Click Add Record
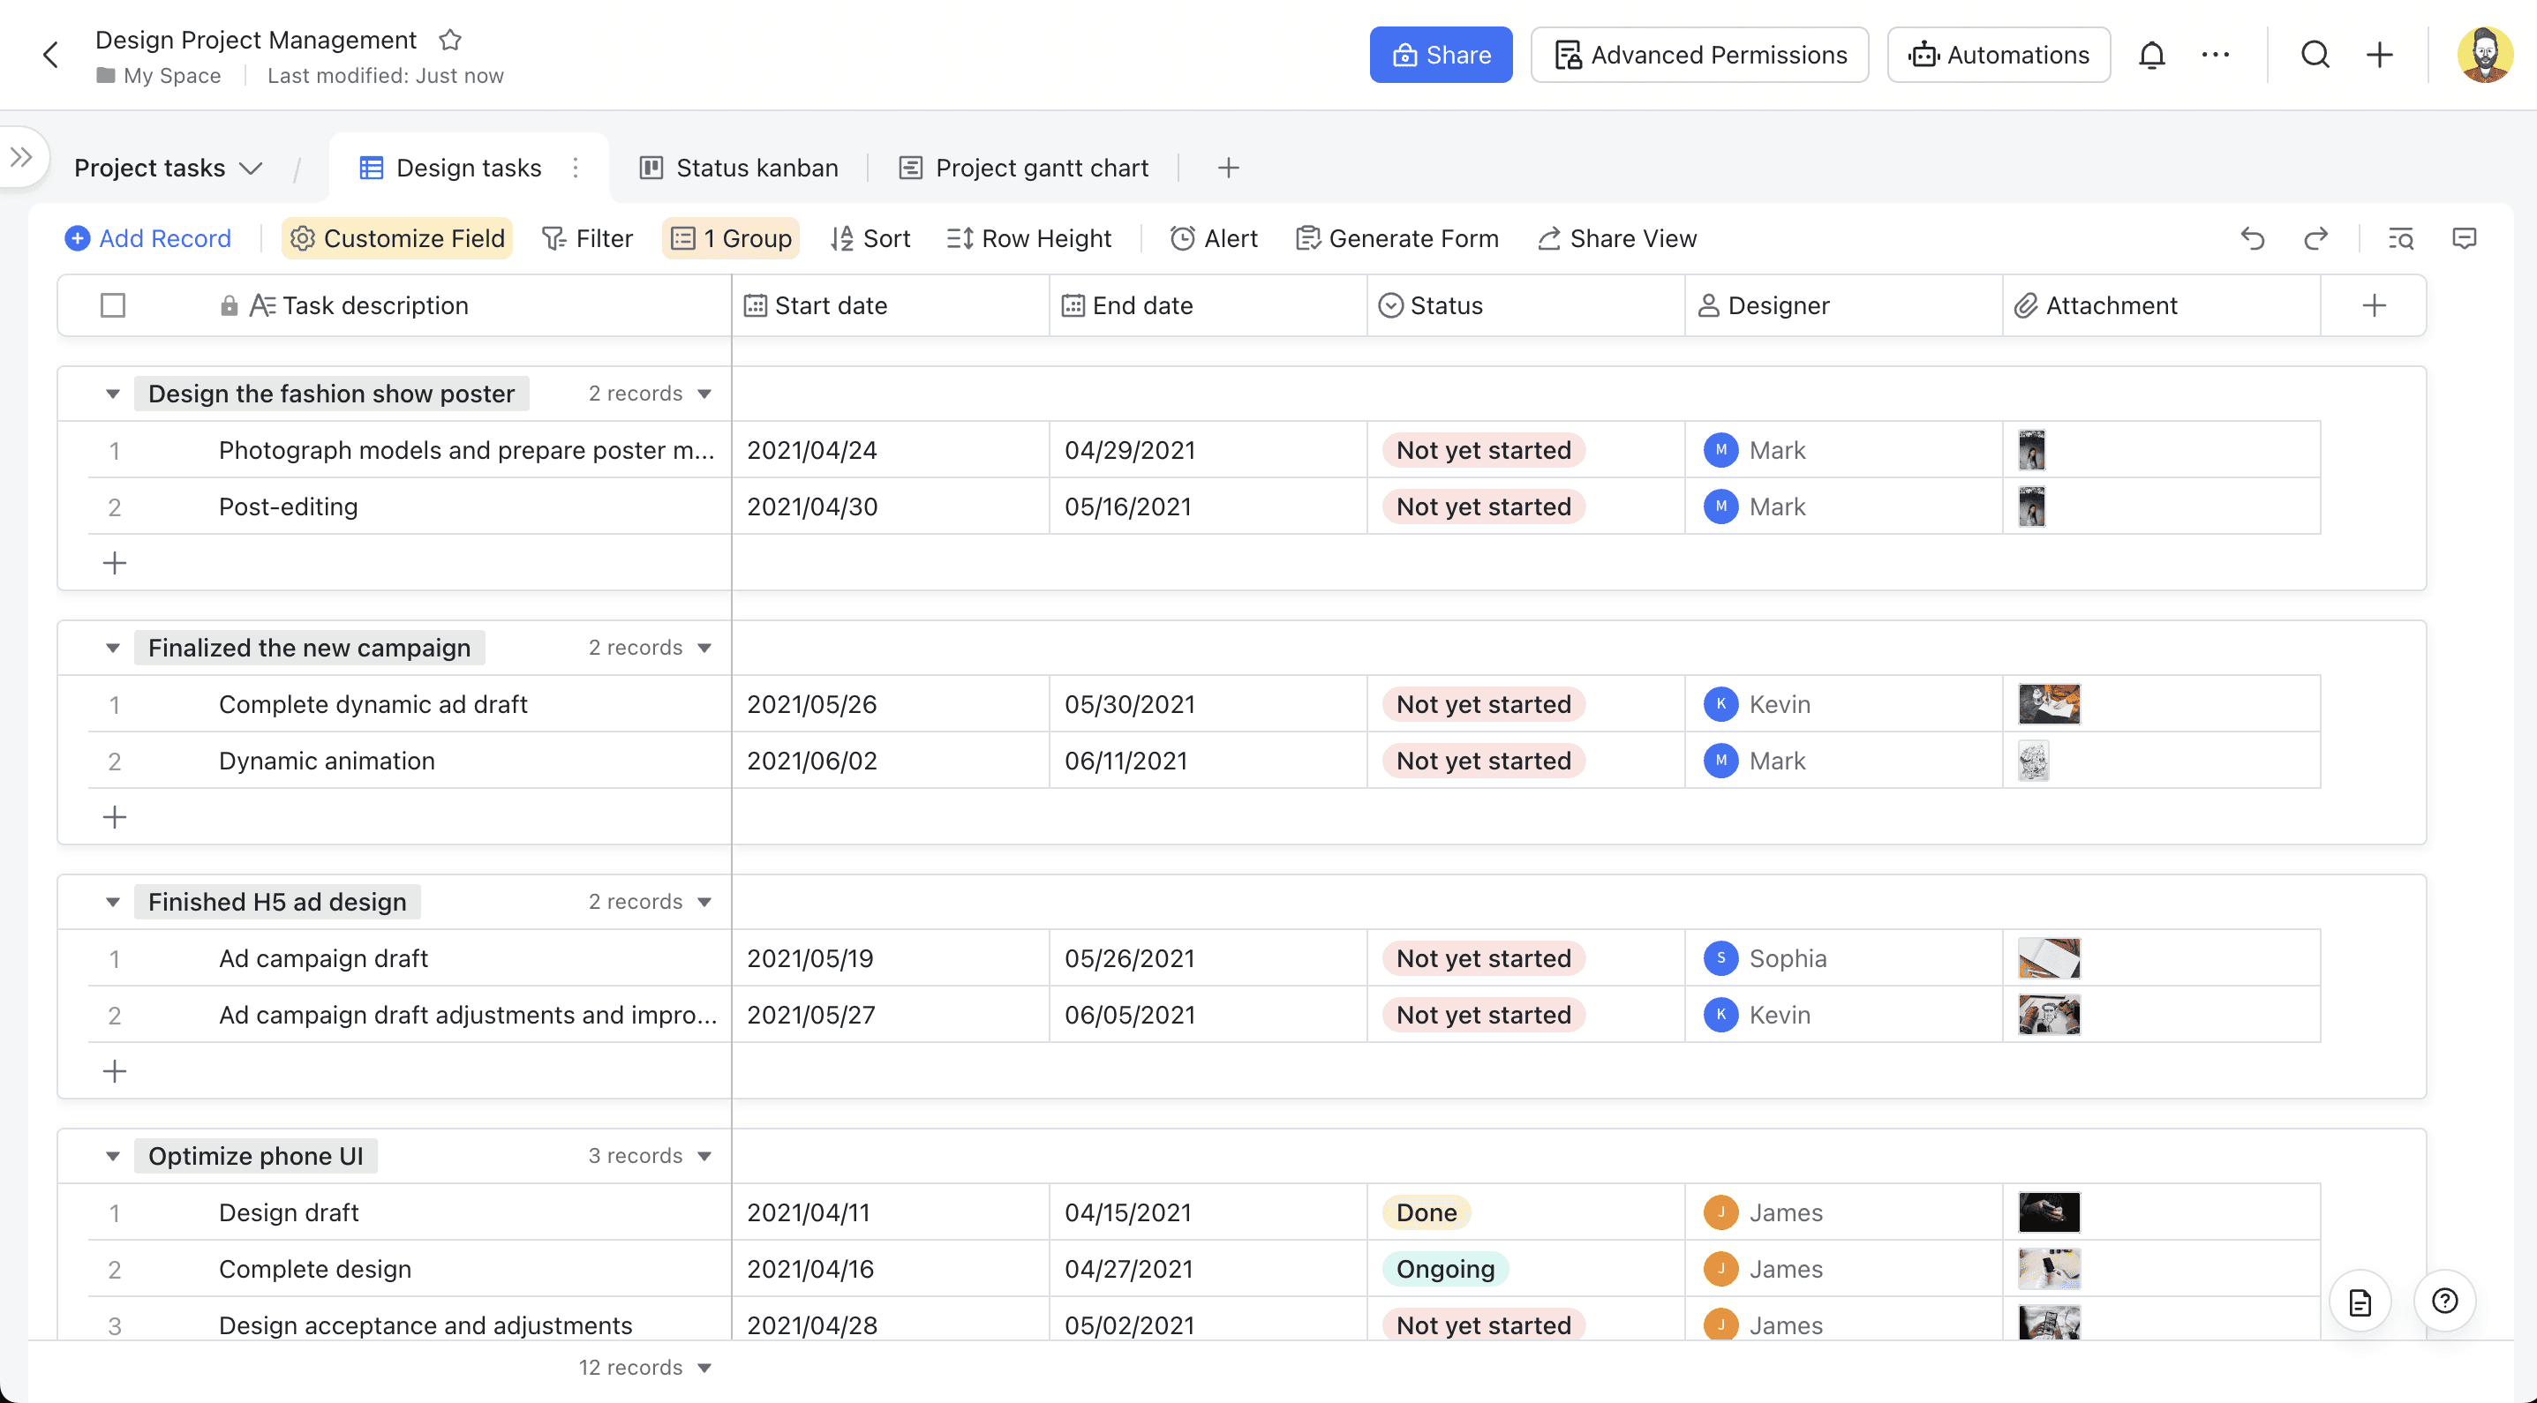 [x=147, y=238]
